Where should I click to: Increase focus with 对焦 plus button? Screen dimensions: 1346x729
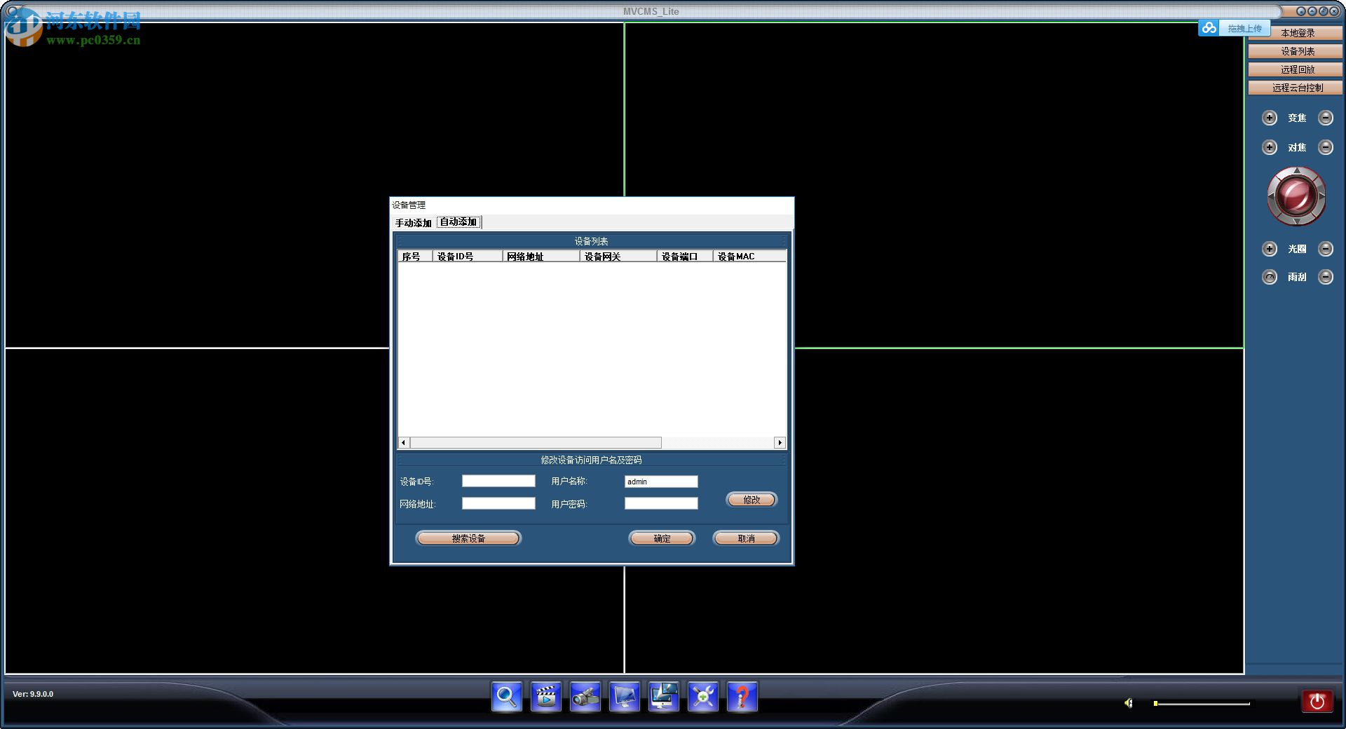pos(1270,147)
